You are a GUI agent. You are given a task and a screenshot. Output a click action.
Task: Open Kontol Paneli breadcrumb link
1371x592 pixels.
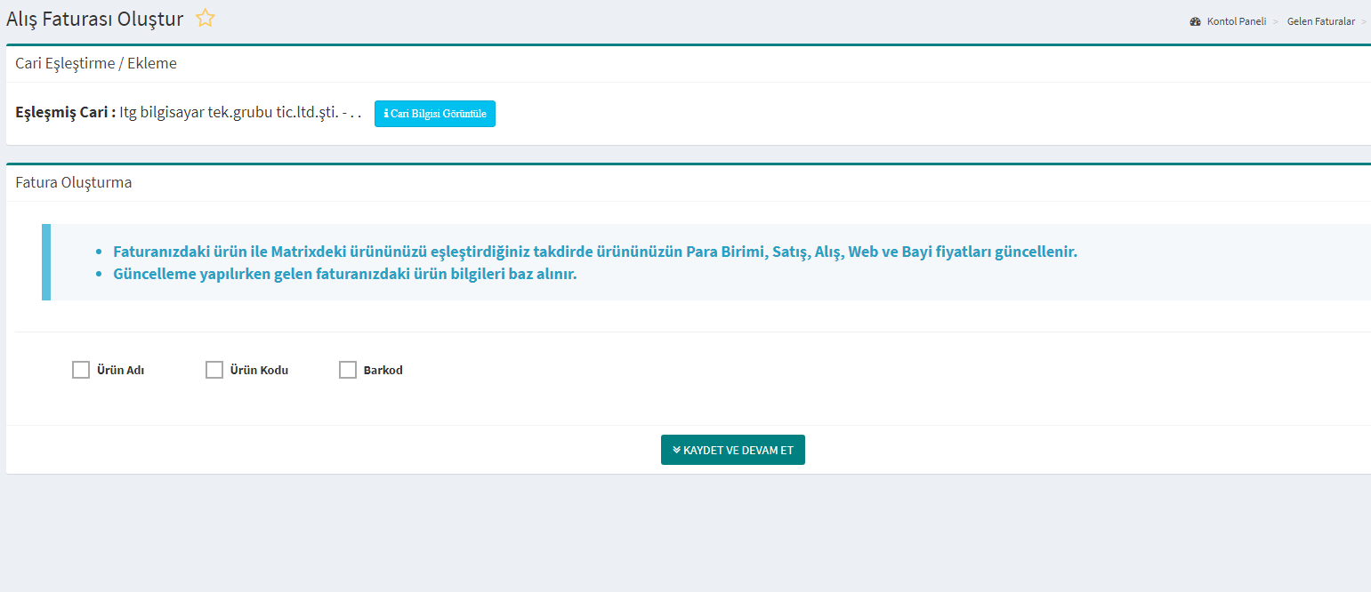[1236, 21]
